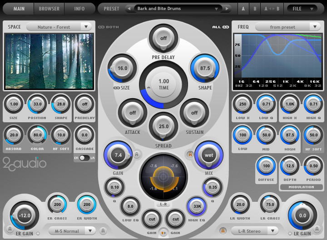Open the Nature - Forest space dropdown
Image resolution: width=327 pixels, height=240 pixels.
click(x=59, y=27)
